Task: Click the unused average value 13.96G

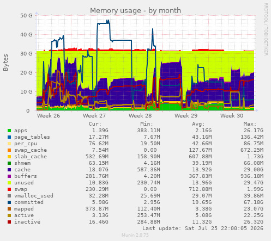Action: pyautogui.click(x=202, y=183)
